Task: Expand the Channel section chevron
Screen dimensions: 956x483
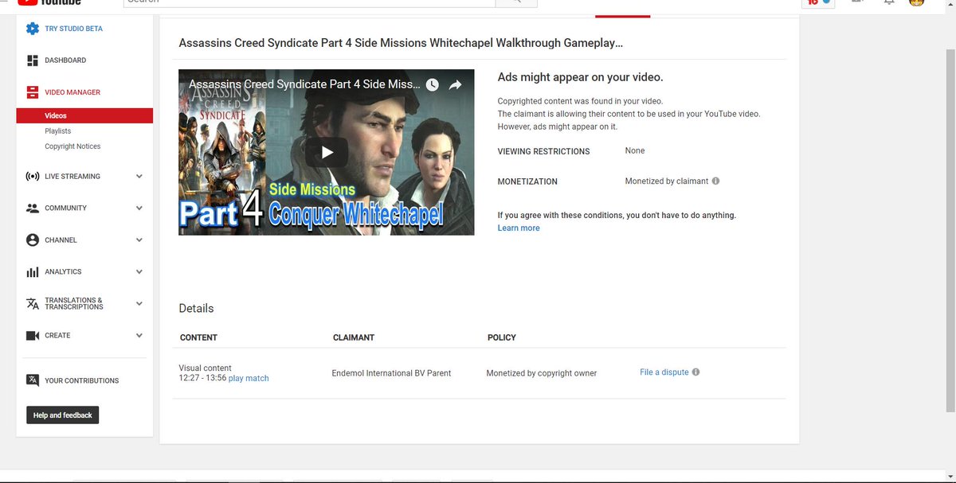Action: [139, 240]
